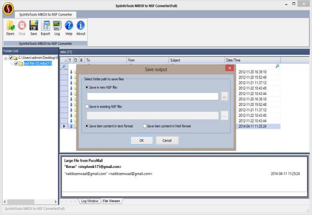
Task: Minimize the converter window
Action: [286, 4]
